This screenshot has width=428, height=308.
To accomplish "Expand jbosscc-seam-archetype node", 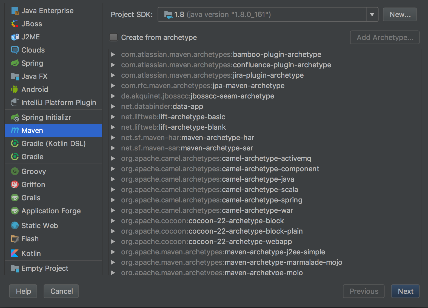I will tap(113, 96).
